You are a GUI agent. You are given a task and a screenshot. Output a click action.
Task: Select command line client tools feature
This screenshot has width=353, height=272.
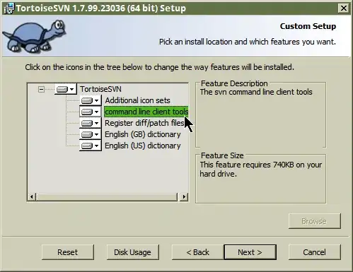146,112
